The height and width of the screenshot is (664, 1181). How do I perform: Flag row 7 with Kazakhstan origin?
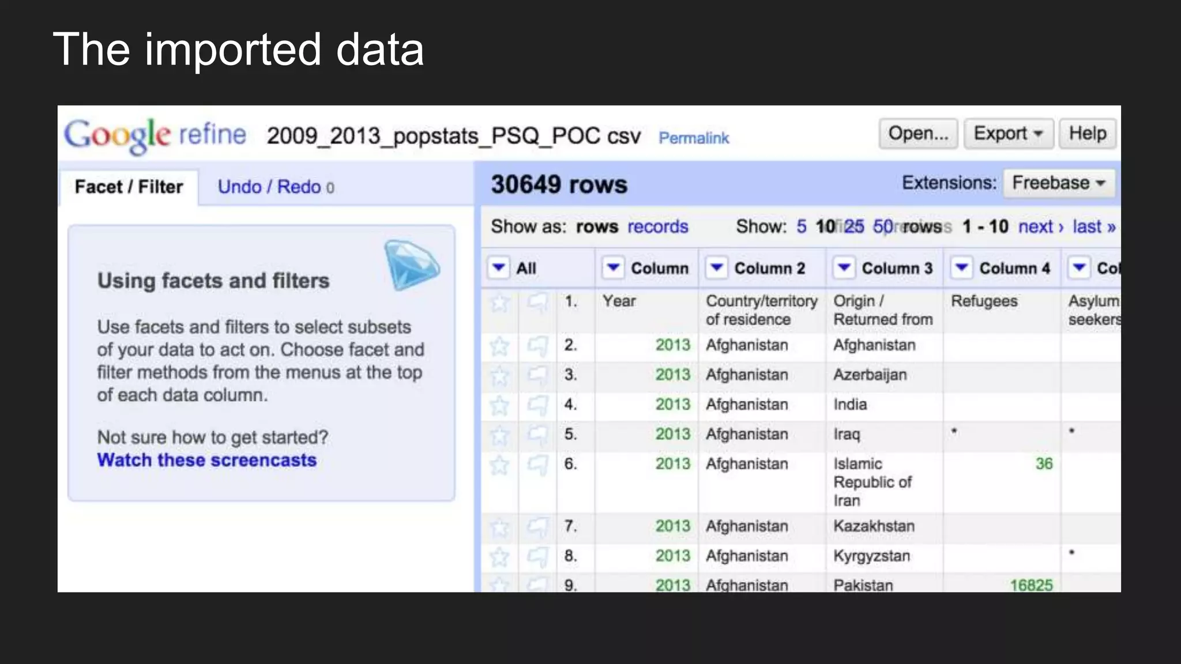[x=537, y=527]
